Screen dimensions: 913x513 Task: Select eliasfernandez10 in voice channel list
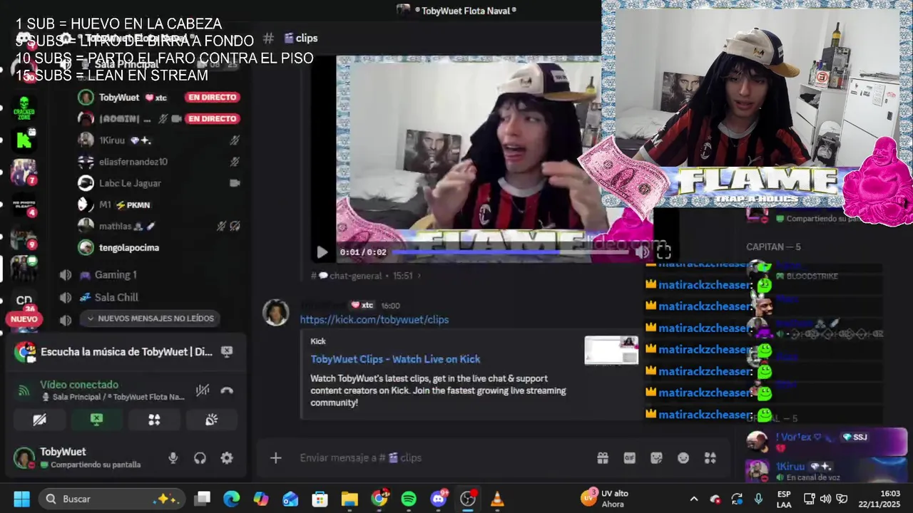click(133, 162)
